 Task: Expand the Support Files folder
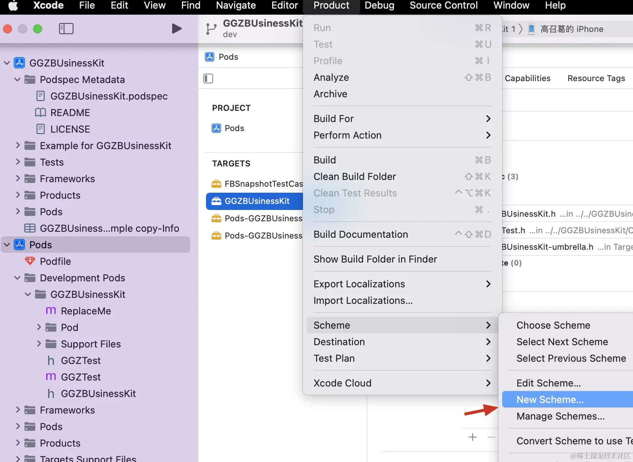(39, 344)
